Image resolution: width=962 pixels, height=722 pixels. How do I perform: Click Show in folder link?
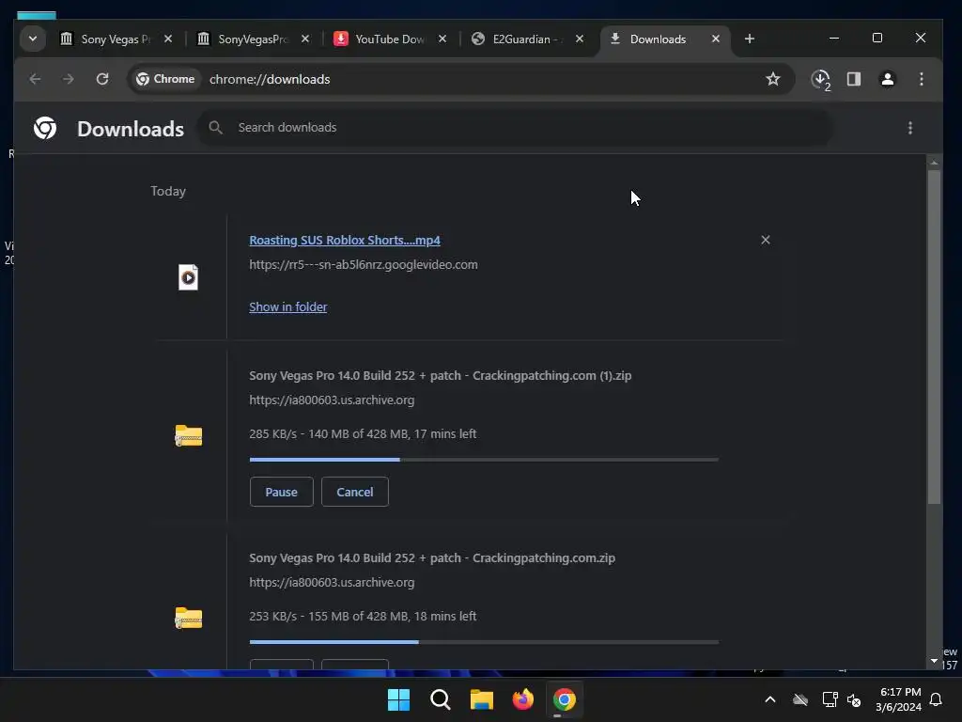click(287, 307)
